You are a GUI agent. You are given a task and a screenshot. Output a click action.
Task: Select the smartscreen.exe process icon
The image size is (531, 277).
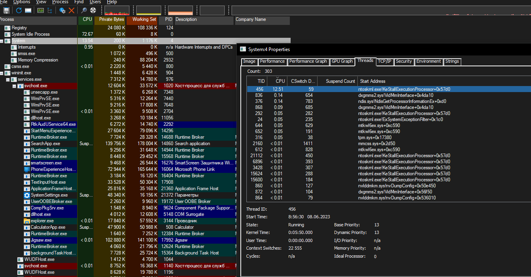(27, 163)
